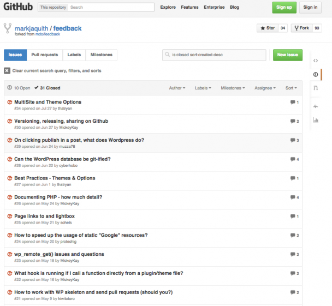Expand the Assignee filter dropdown
This screenshot has height=306, width=332.
click(x=265, y=88)
